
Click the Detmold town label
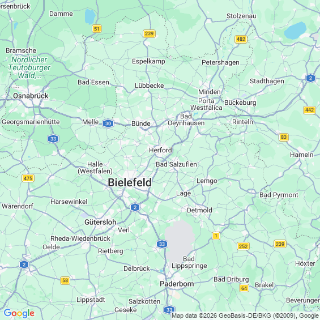pos(199,210)
